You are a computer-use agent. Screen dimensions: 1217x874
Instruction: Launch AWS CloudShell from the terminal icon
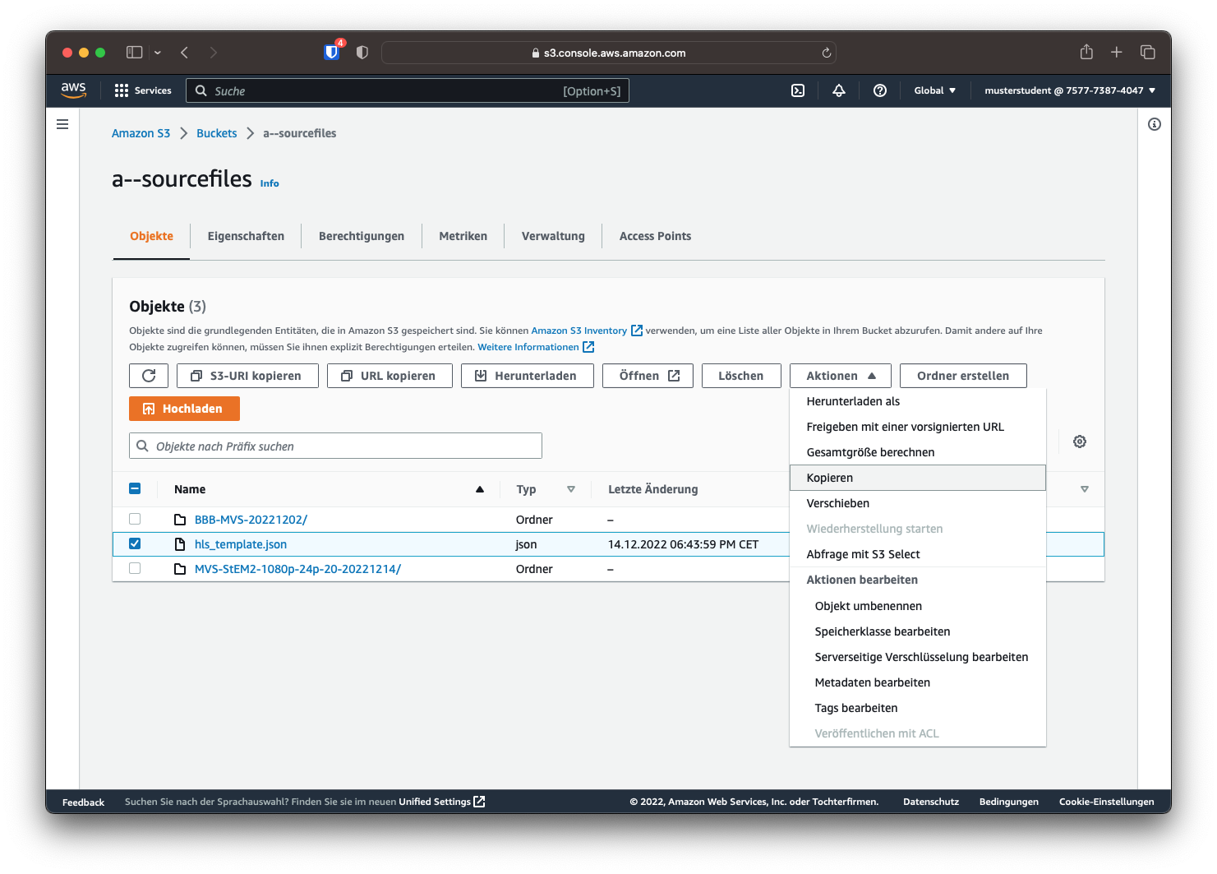pos(798,90)
